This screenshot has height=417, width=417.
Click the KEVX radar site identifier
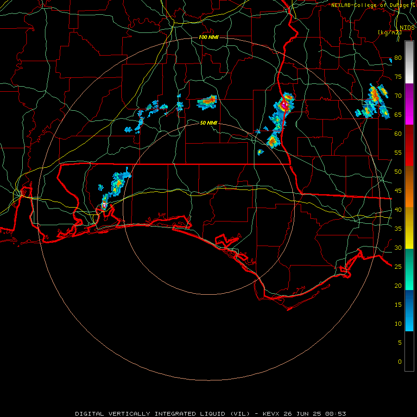tap(271, 414)
